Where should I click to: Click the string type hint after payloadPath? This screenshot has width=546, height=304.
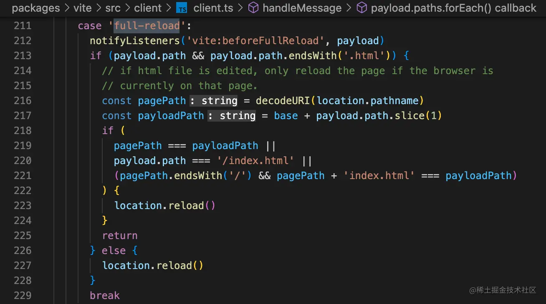(x=232, y=116)
